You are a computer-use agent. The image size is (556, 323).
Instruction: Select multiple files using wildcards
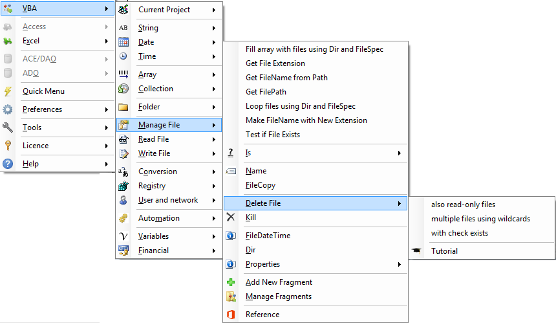click(482, 219)
